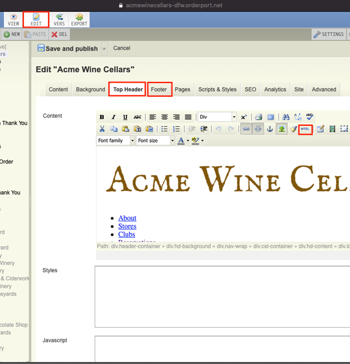Open the Div block format dropdown
This screenshot has height=364, width=350.
tap(217, 117)
